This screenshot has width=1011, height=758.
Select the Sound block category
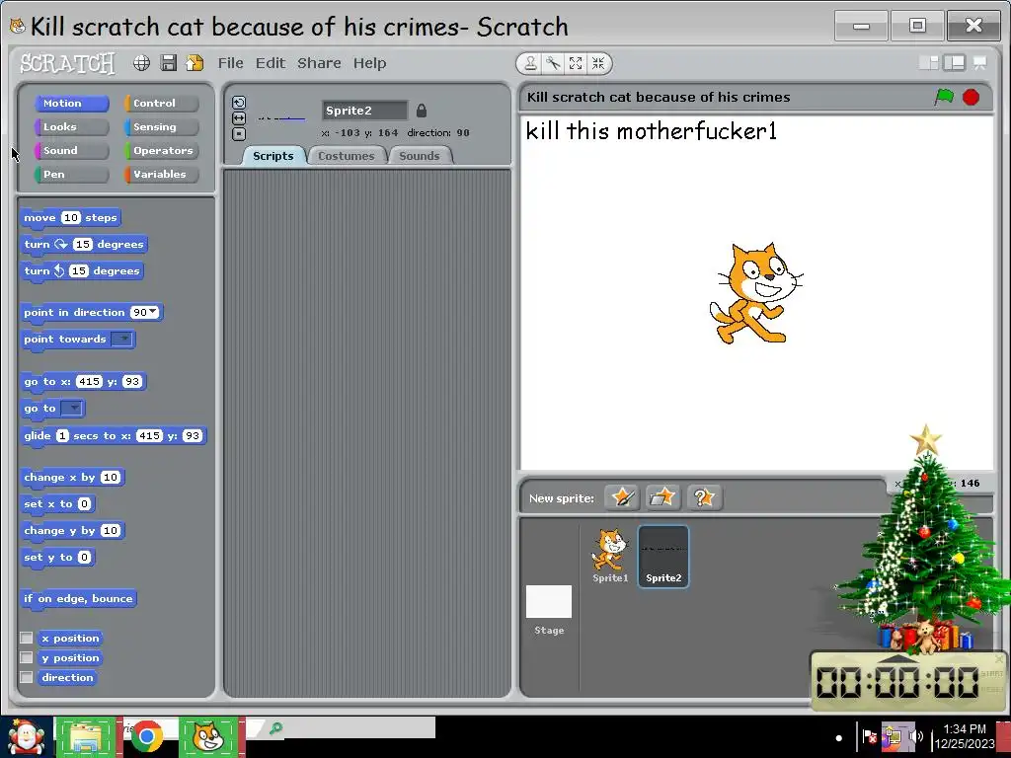click(71, 151)
